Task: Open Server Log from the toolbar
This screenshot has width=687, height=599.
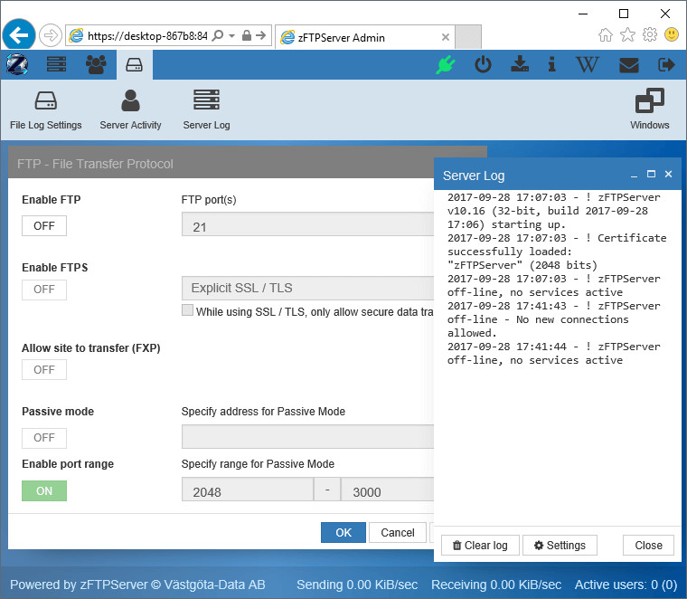Action: (206, 109)
